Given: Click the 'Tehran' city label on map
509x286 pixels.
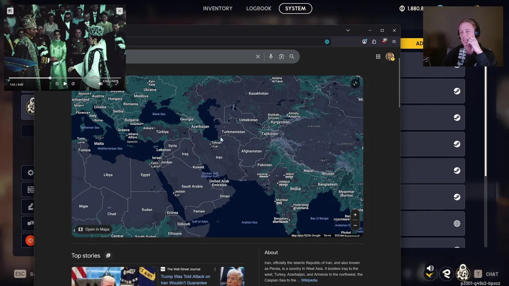Looking at the screenshot, I should [x=216, y=143].
